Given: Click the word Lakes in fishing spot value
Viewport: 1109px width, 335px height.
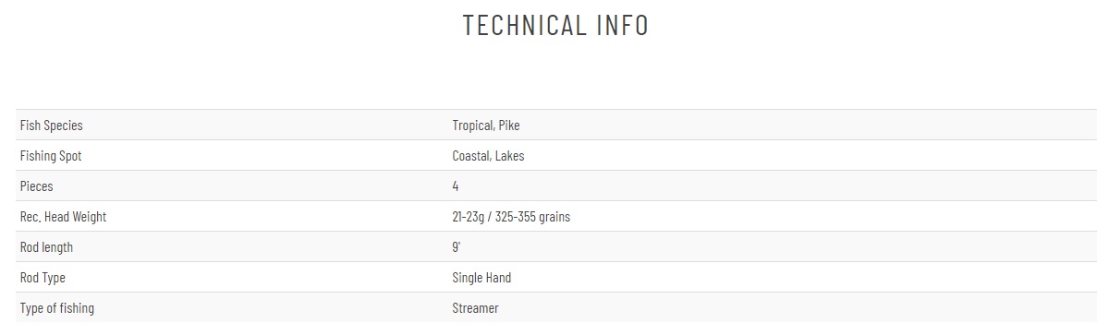Looking at the screenshot, I should (509, 156).
